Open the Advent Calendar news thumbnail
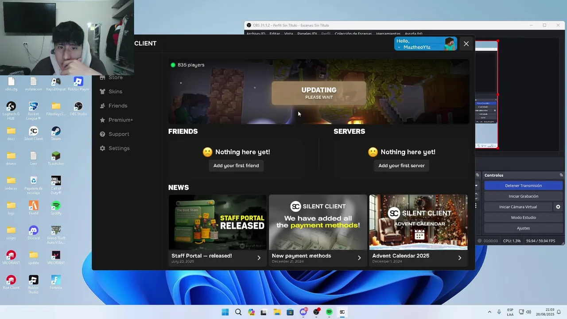 pos(418,222)
